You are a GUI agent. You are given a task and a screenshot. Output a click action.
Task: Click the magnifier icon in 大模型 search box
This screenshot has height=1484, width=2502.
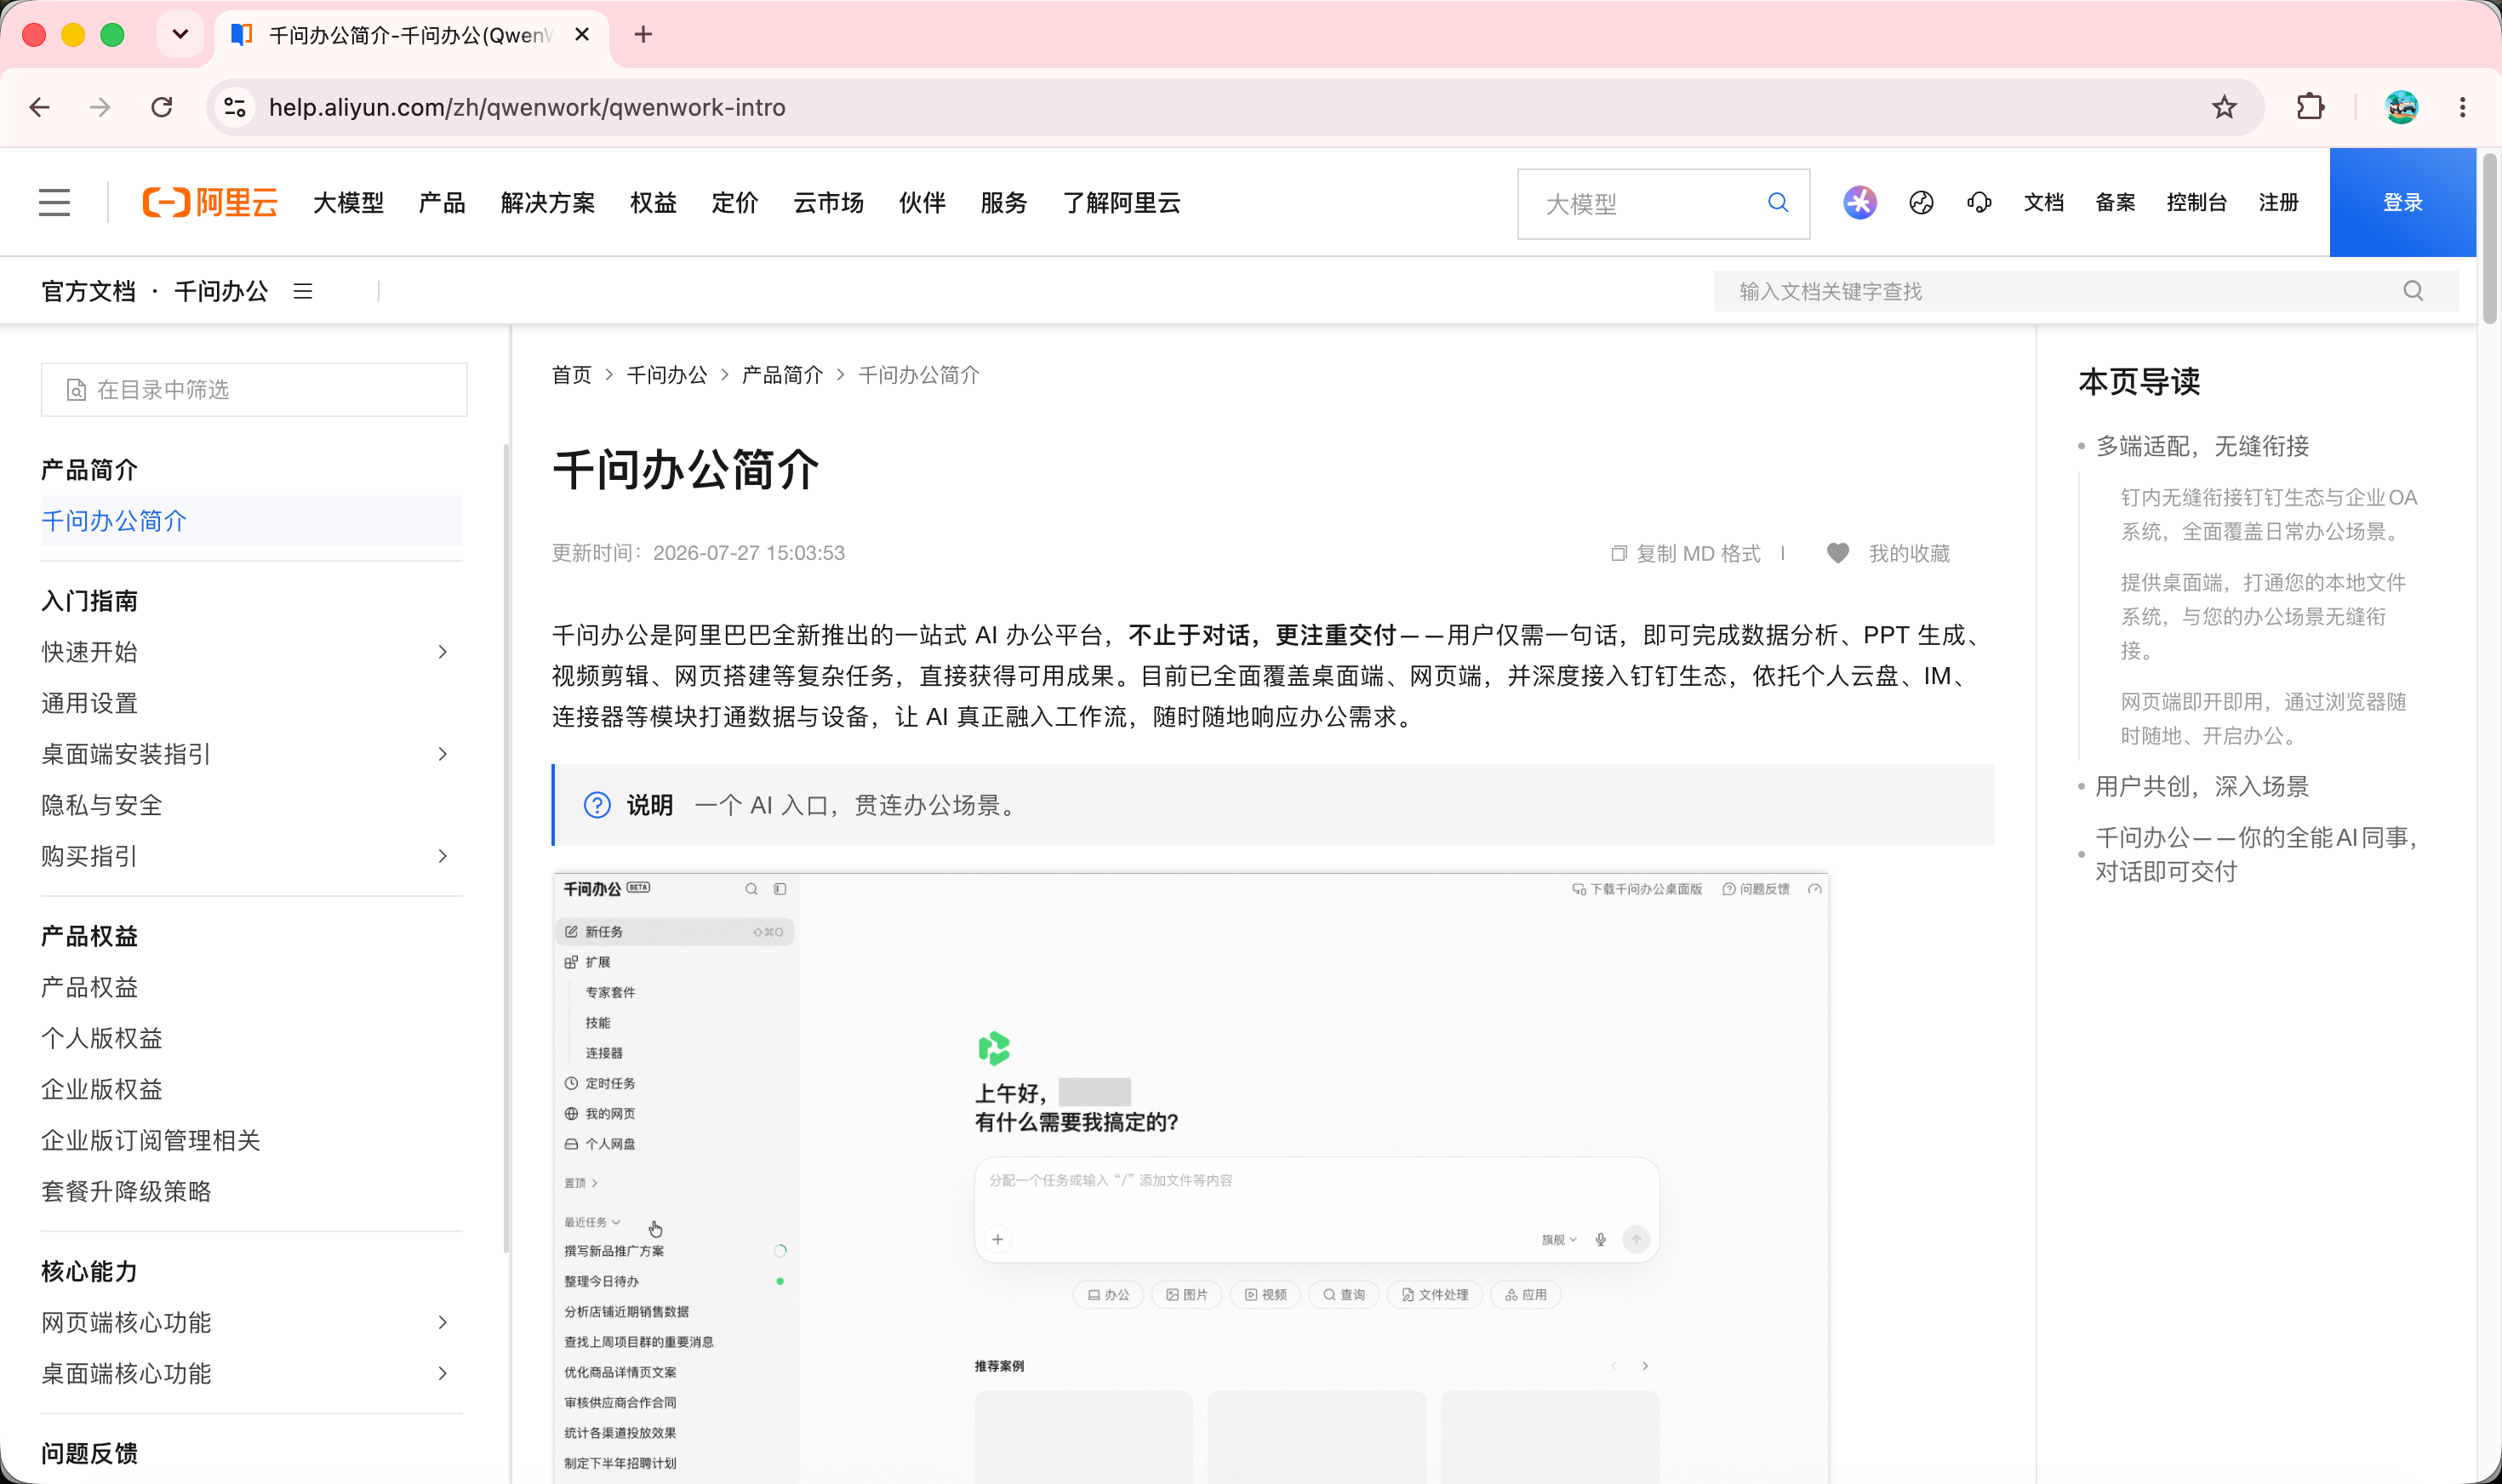click(1777, 203)
